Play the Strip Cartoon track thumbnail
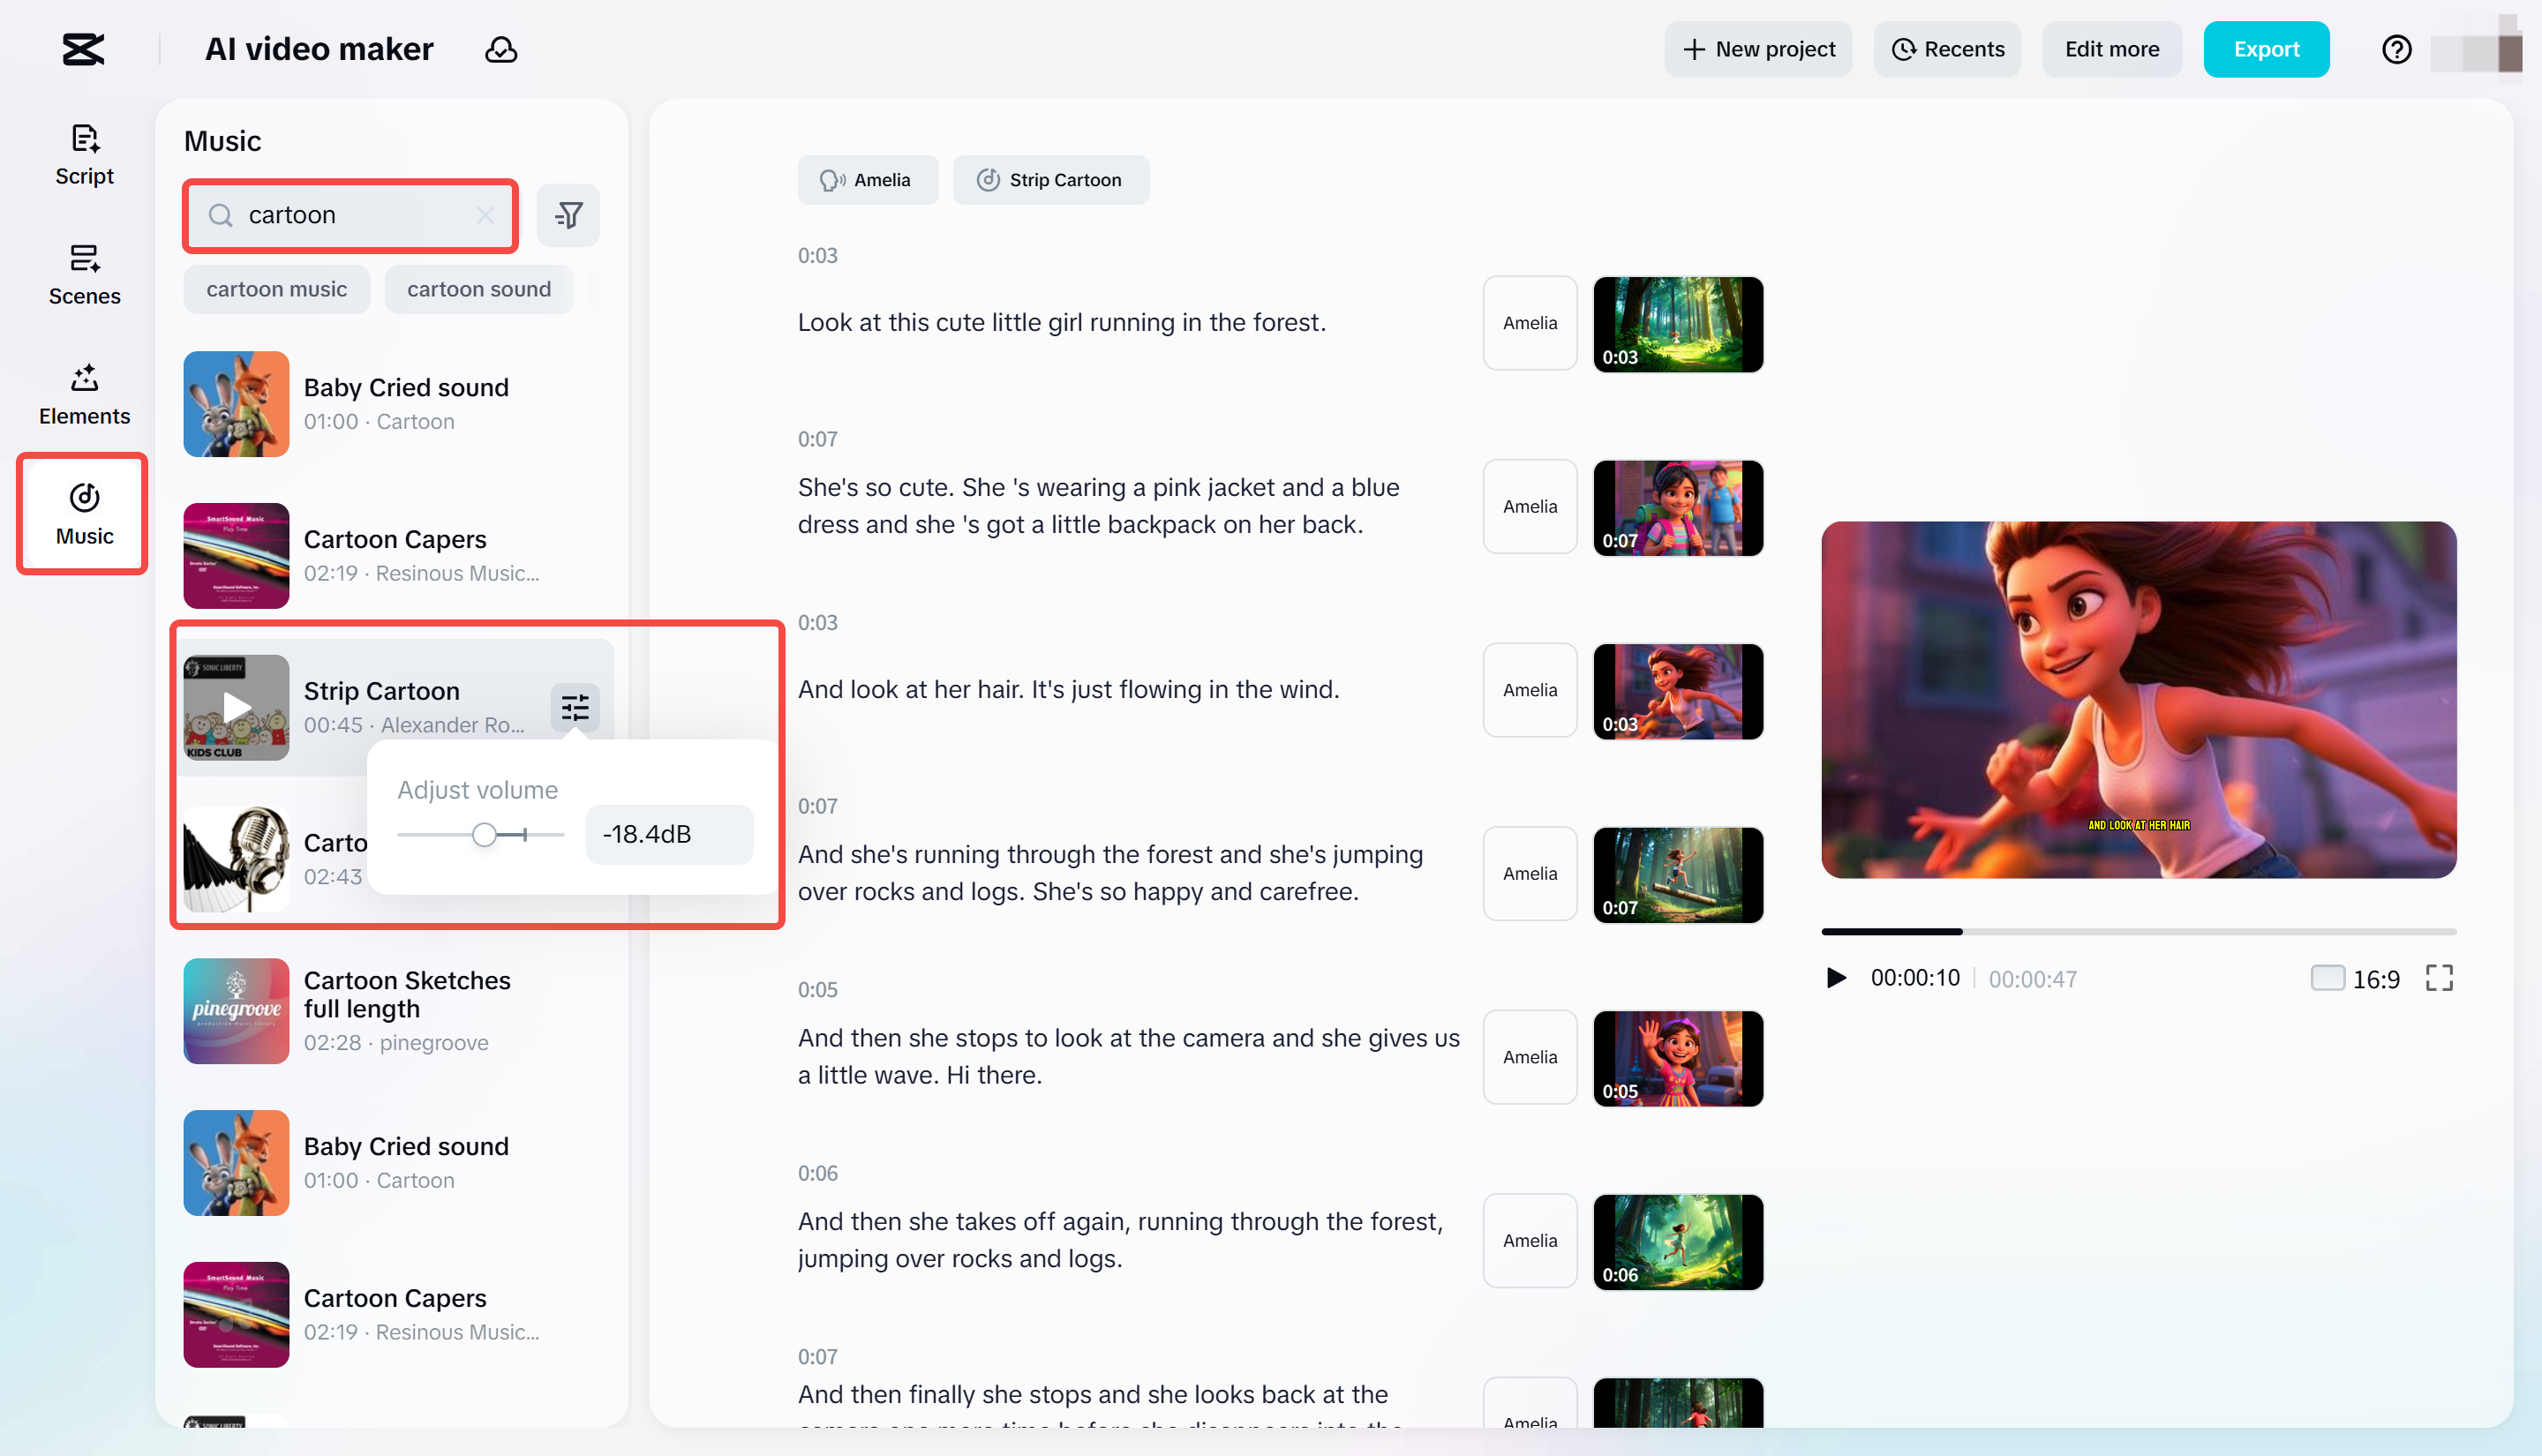The height and width of the screenshot is (1456, 2542). 236,707
